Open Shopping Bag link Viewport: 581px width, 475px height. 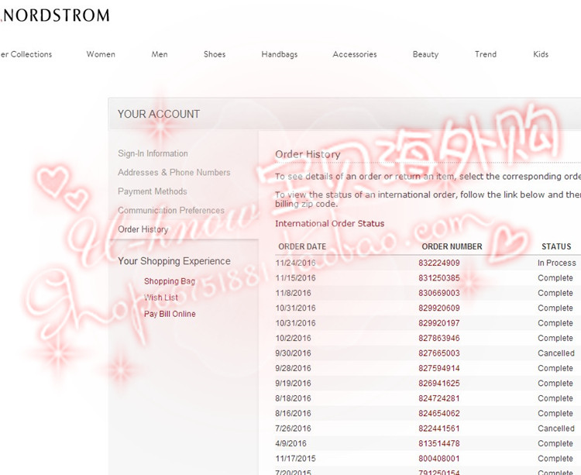point(170,281)
